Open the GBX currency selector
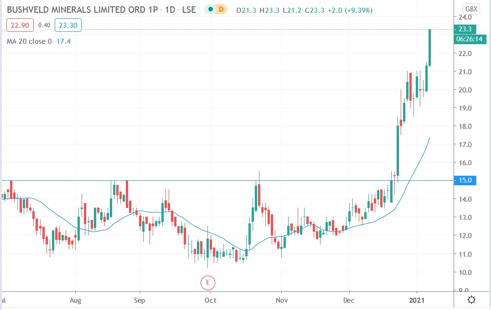491x310 pixels. [x=471, y=9]
